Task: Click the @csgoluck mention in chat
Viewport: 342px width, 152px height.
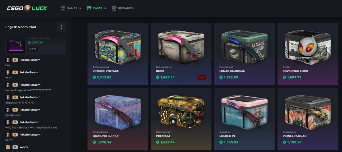Action: click(x=12, y=115)
